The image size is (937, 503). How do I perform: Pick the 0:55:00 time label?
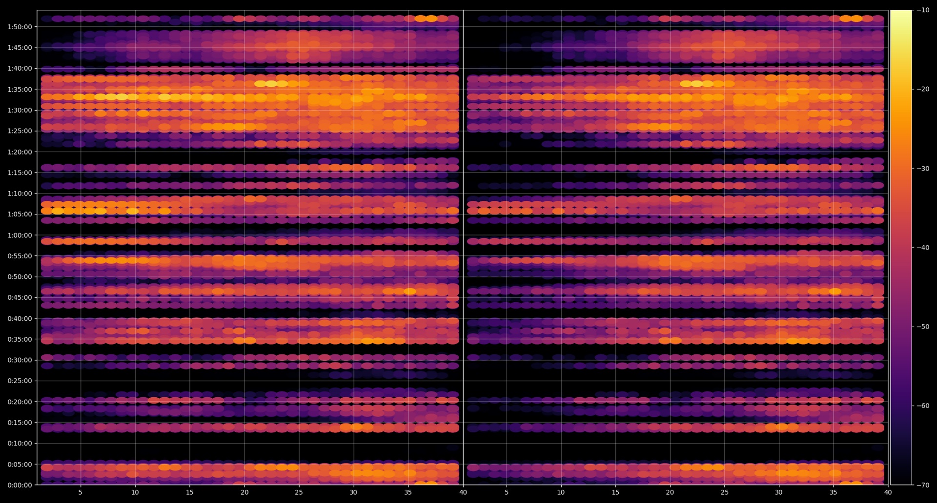[x=20, y=256]
